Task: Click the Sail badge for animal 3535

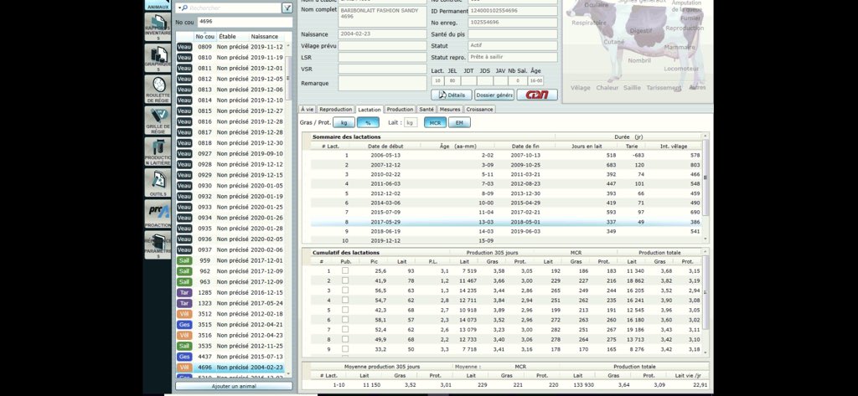Action: (x=184, y=346)
